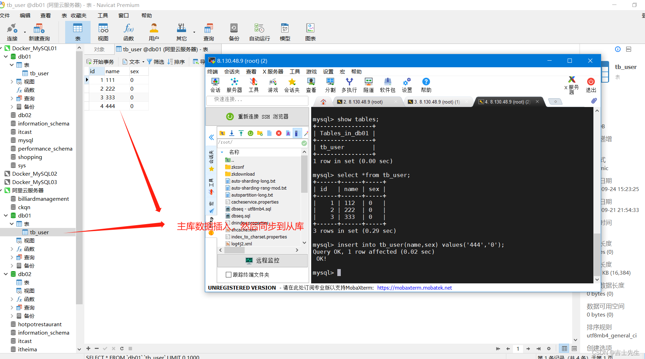The image size is (645, 359).
Task: Expand the Views node under Docker_MySQL01 db01
Action: pyautogui.click(x=12, y=82)
